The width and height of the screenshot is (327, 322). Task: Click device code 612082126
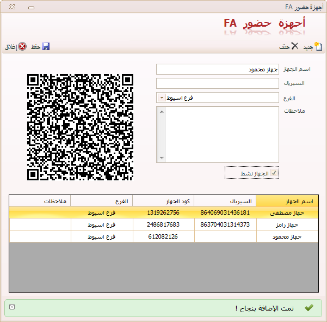pos(163,236)
